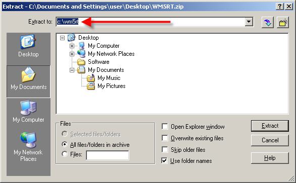
Task: Select My Computer label in the folder tree
Action: point(104,46)
